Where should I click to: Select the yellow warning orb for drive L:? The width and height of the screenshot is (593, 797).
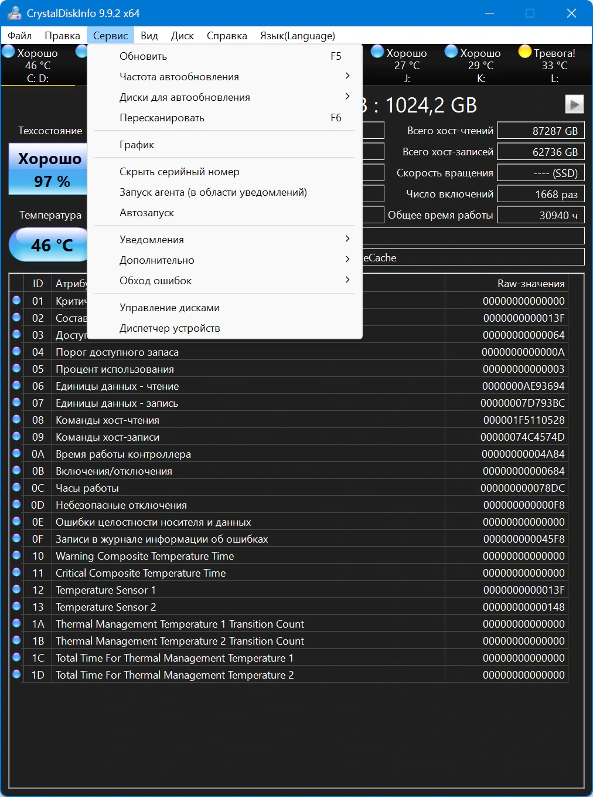(x=525, y=52)
